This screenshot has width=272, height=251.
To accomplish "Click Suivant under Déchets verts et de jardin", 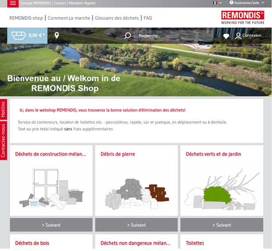I will point(222,225).
